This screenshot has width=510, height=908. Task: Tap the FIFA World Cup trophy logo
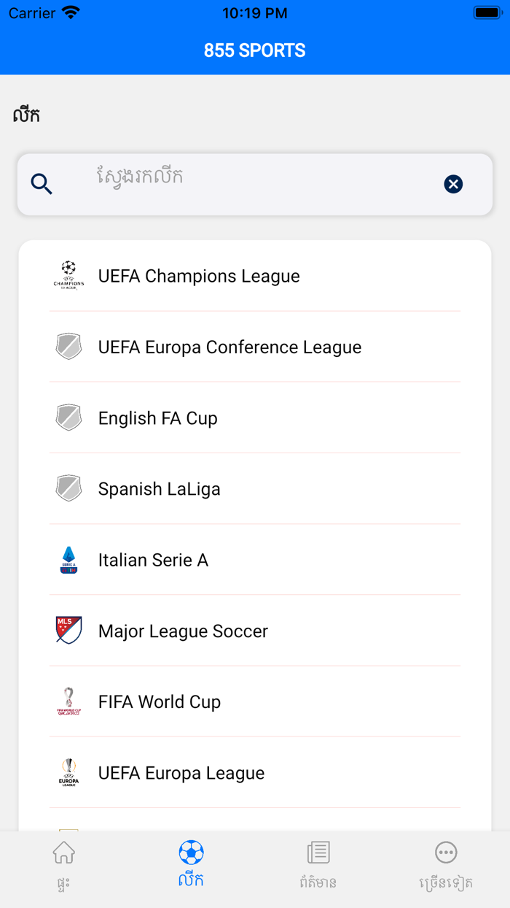[68, 701]
